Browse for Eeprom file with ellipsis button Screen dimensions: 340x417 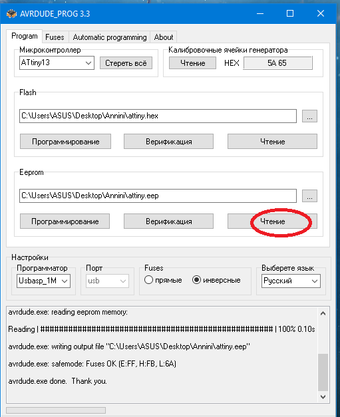click(x=309, y=196)
